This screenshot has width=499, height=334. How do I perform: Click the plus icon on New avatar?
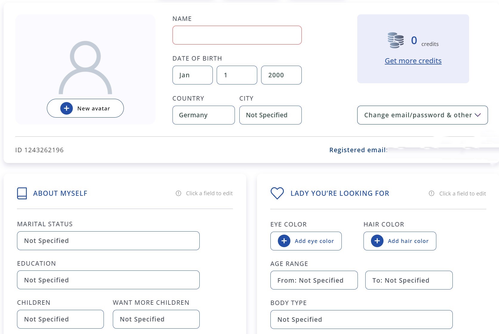coord(67,108)
